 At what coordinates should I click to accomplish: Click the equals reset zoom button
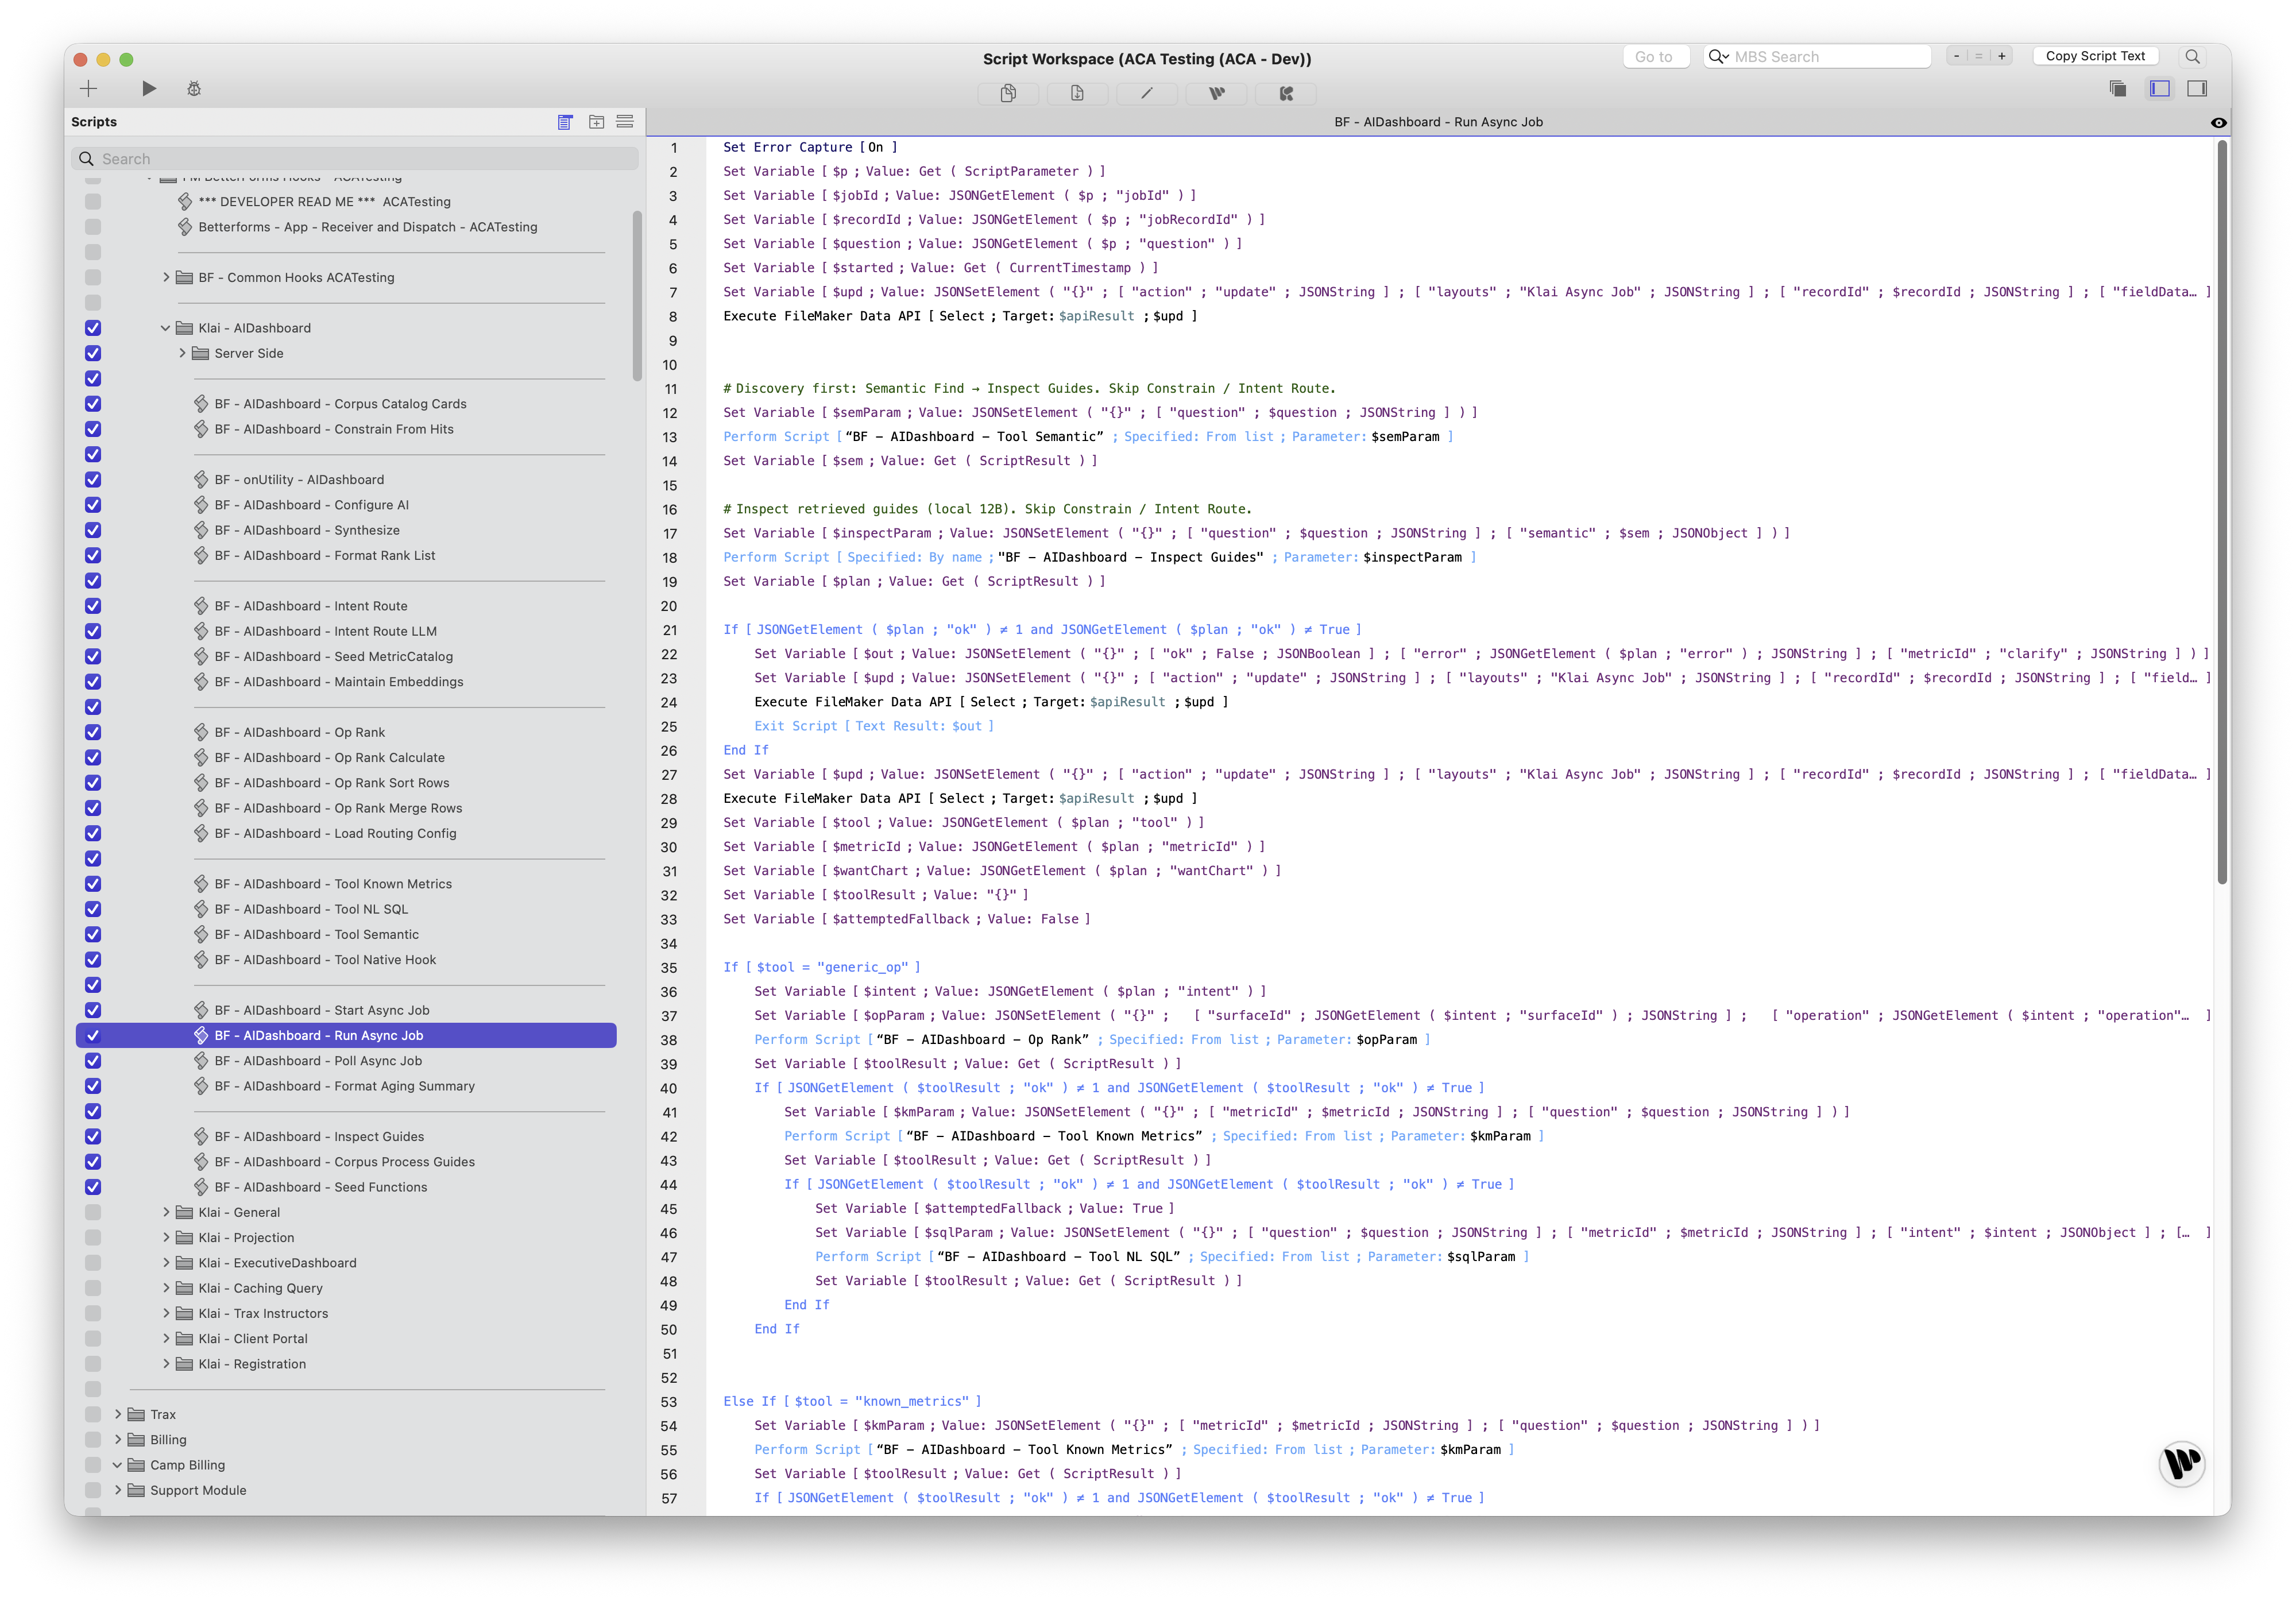point(1979,57)
